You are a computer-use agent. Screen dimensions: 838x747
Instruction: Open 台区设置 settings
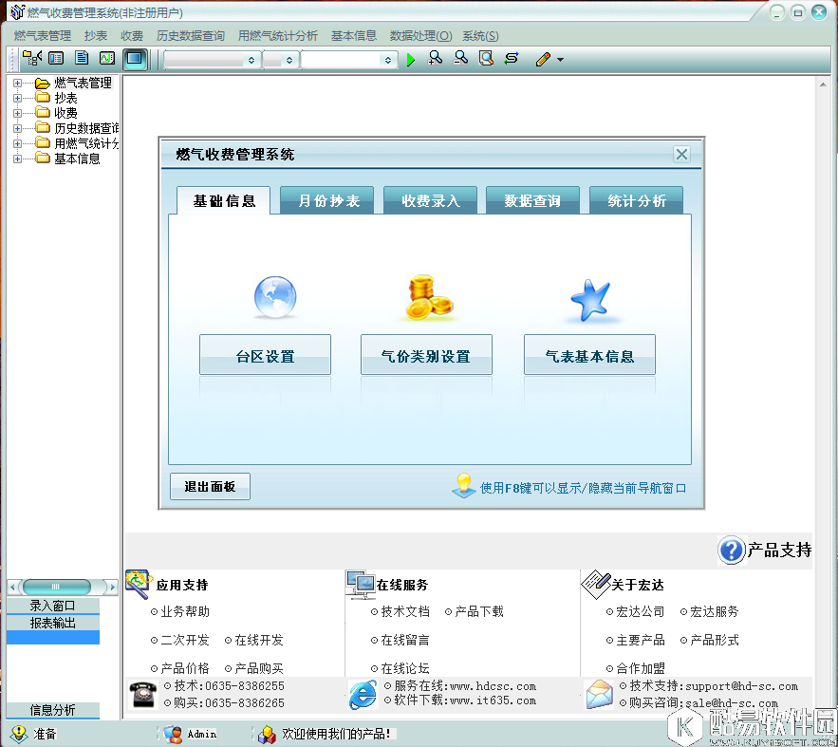click(265, 353)
